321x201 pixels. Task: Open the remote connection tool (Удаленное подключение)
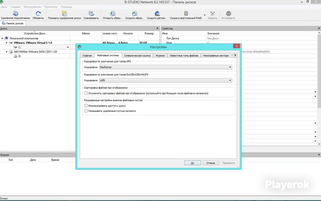[x=15, y=15]
